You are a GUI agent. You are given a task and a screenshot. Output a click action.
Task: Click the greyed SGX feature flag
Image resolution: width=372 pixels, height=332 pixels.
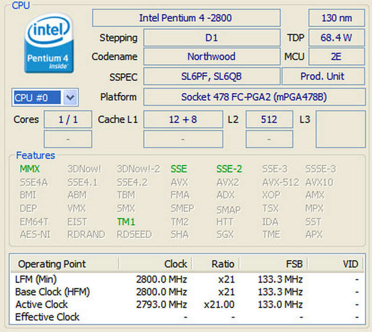pyautogui.click(x=225, y=234)
